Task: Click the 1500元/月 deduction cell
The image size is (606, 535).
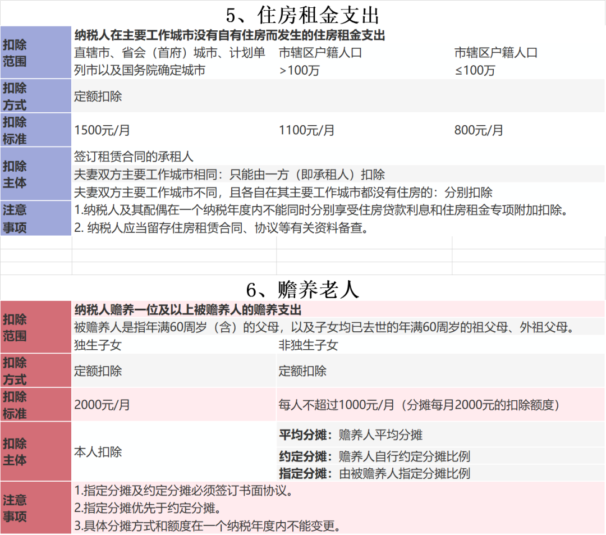Action: tap(102, 130)
